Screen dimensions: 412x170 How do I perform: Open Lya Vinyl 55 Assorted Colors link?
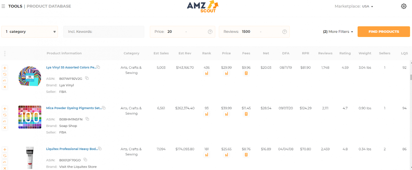click(71, 67)
